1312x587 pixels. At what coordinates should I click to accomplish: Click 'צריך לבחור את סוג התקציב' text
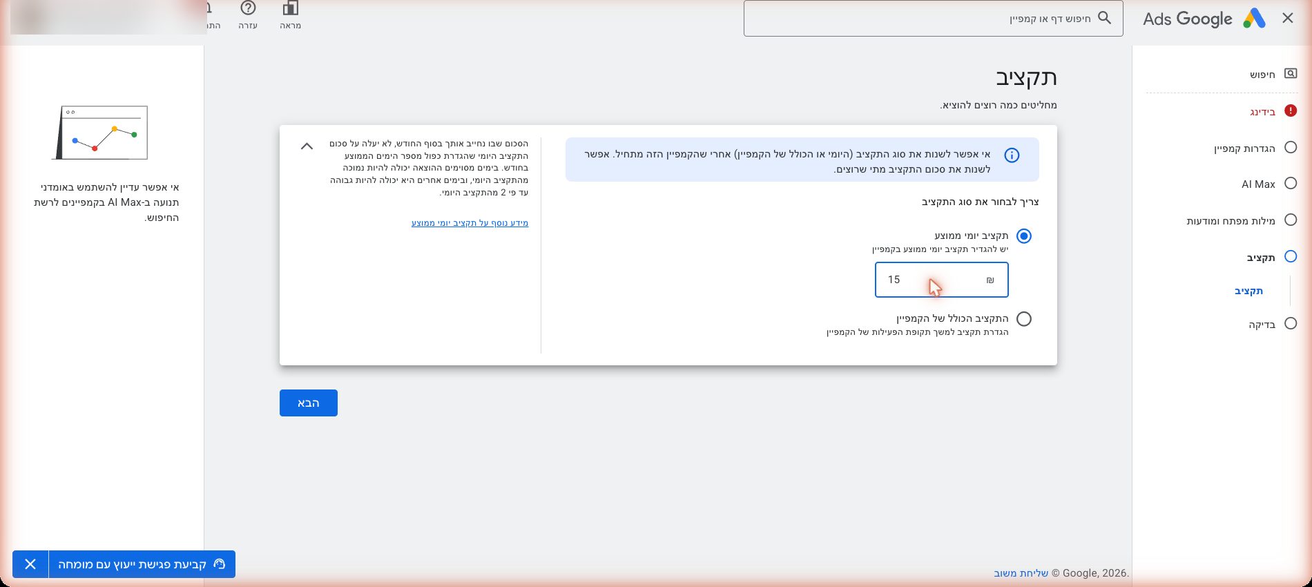(980, 202)
